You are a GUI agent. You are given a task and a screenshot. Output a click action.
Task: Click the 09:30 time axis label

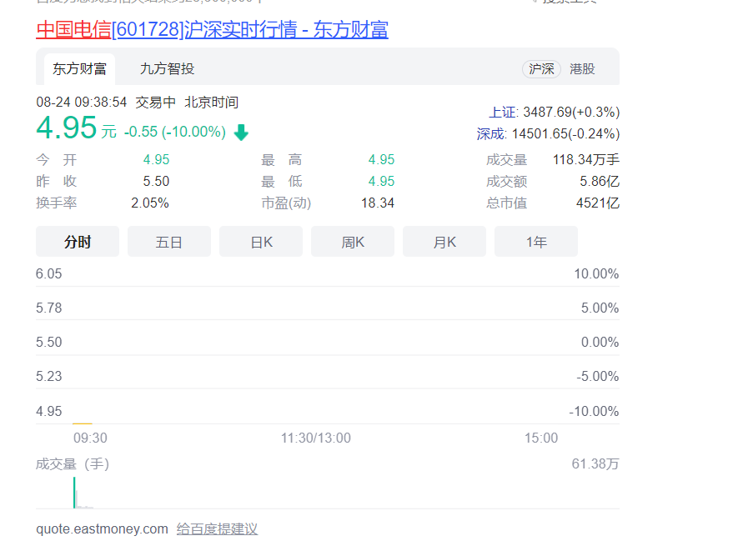point(90,438)
